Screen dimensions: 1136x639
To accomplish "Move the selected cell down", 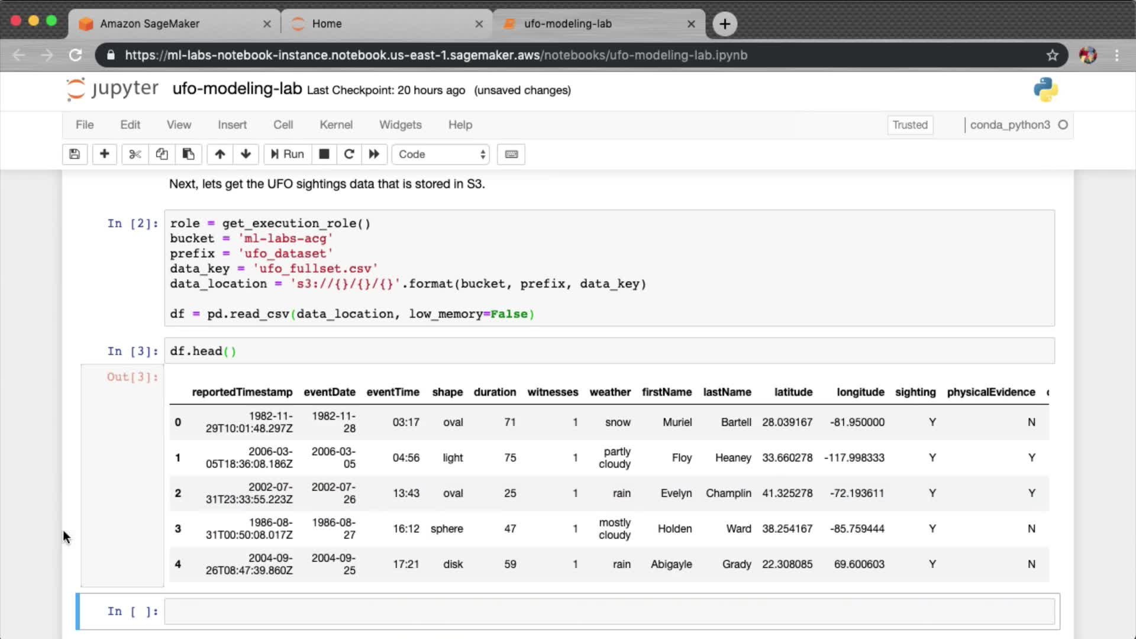I will click(x=246, y=154).
